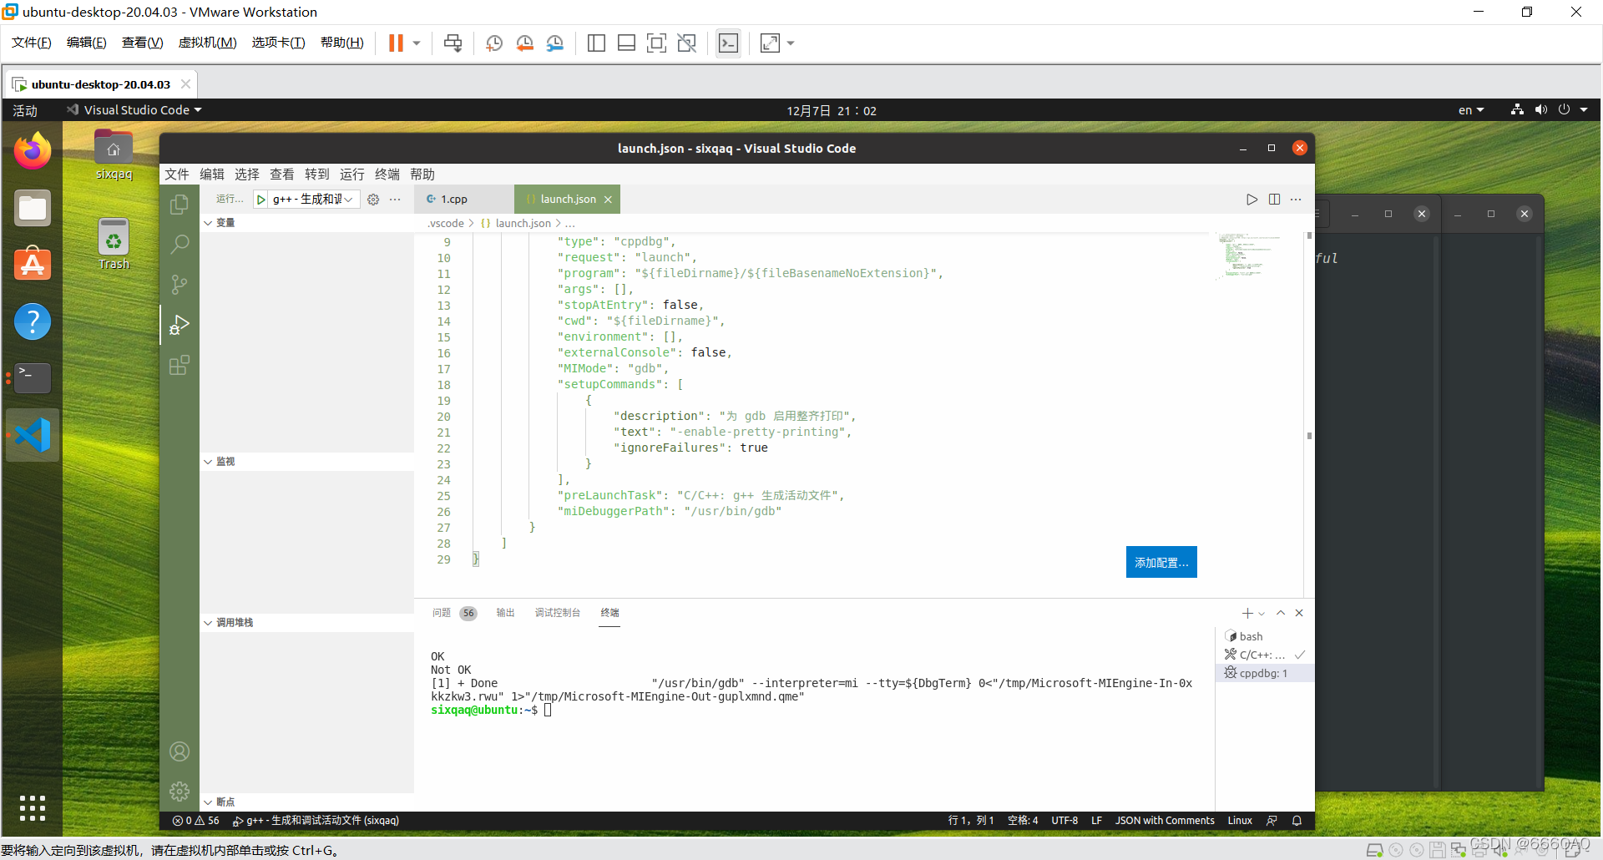Click the launch.json breadcrumb segment
Image resolution: width=1603 pixels, height=860 pixels.
click(523, 223)
